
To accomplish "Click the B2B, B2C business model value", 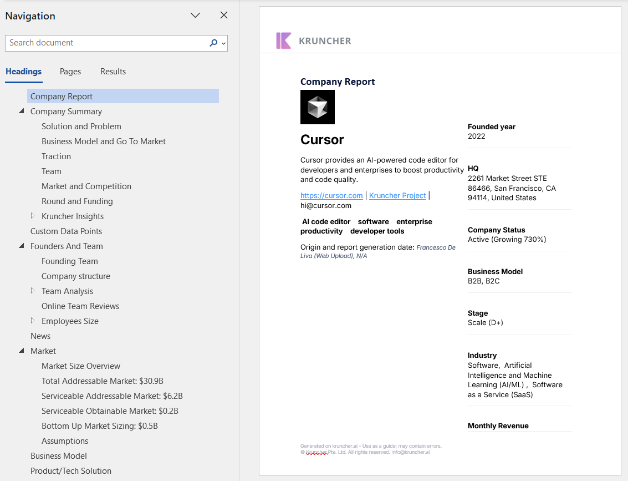I will pyautogui.click(x=483, y=281).
